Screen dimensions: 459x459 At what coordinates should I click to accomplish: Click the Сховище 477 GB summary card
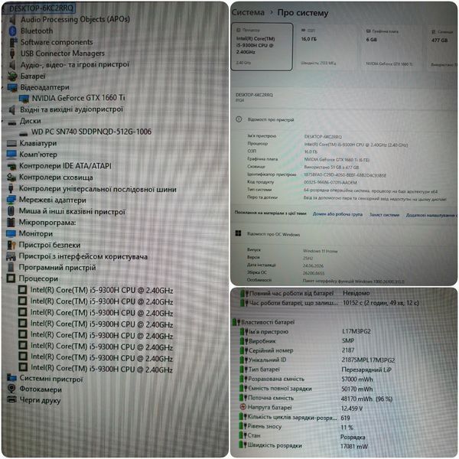tap(441, 47)
